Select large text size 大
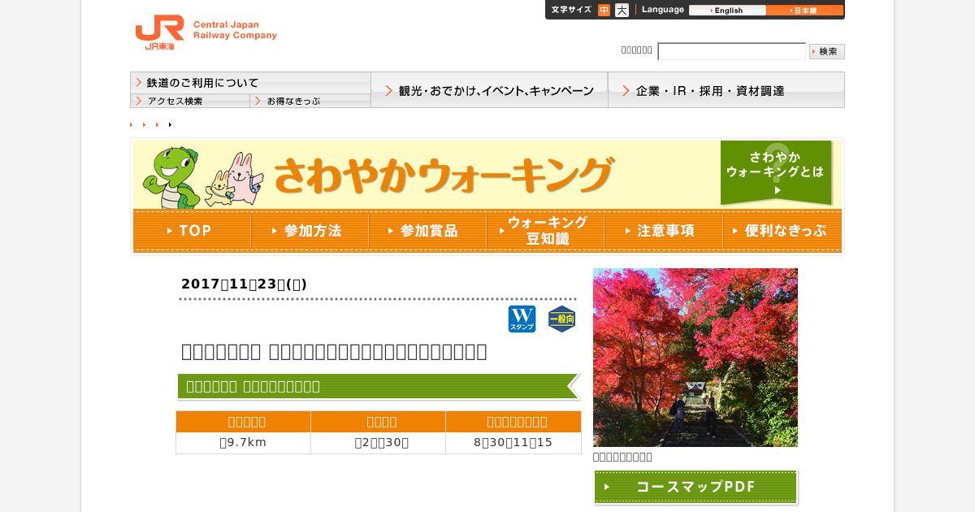 tap(622, 11)
